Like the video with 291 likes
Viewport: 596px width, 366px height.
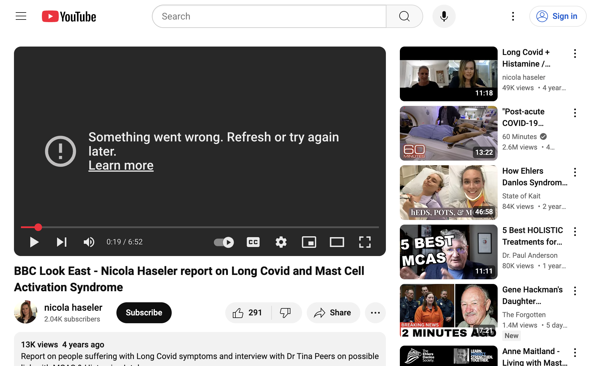(248, 313)
